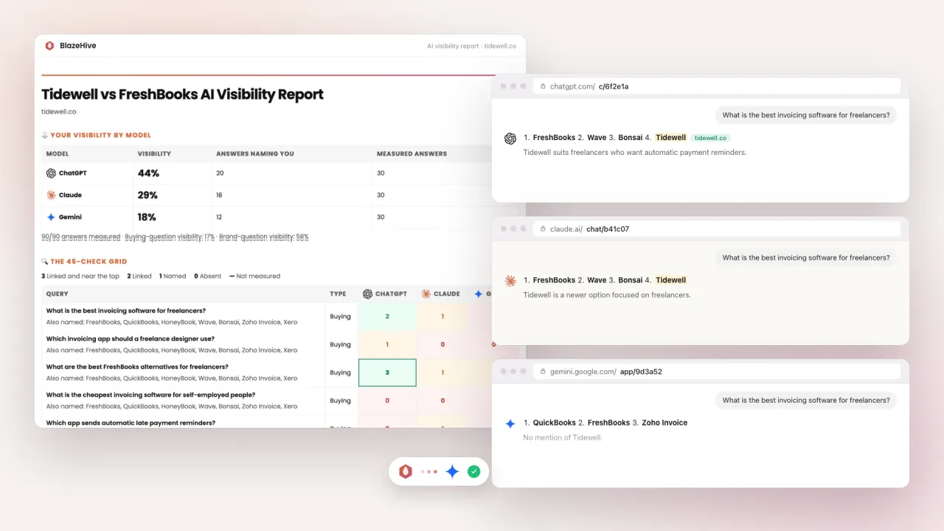Viewport: 944px width, 531px height.
Task: Click the user question bubble in Claude window
Action: 805,258
